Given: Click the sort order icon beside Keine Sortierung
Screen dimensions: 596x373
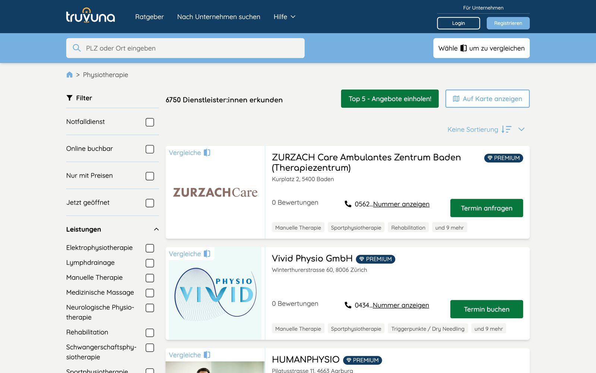Looking at the screenshot, I should pos(507,129).
